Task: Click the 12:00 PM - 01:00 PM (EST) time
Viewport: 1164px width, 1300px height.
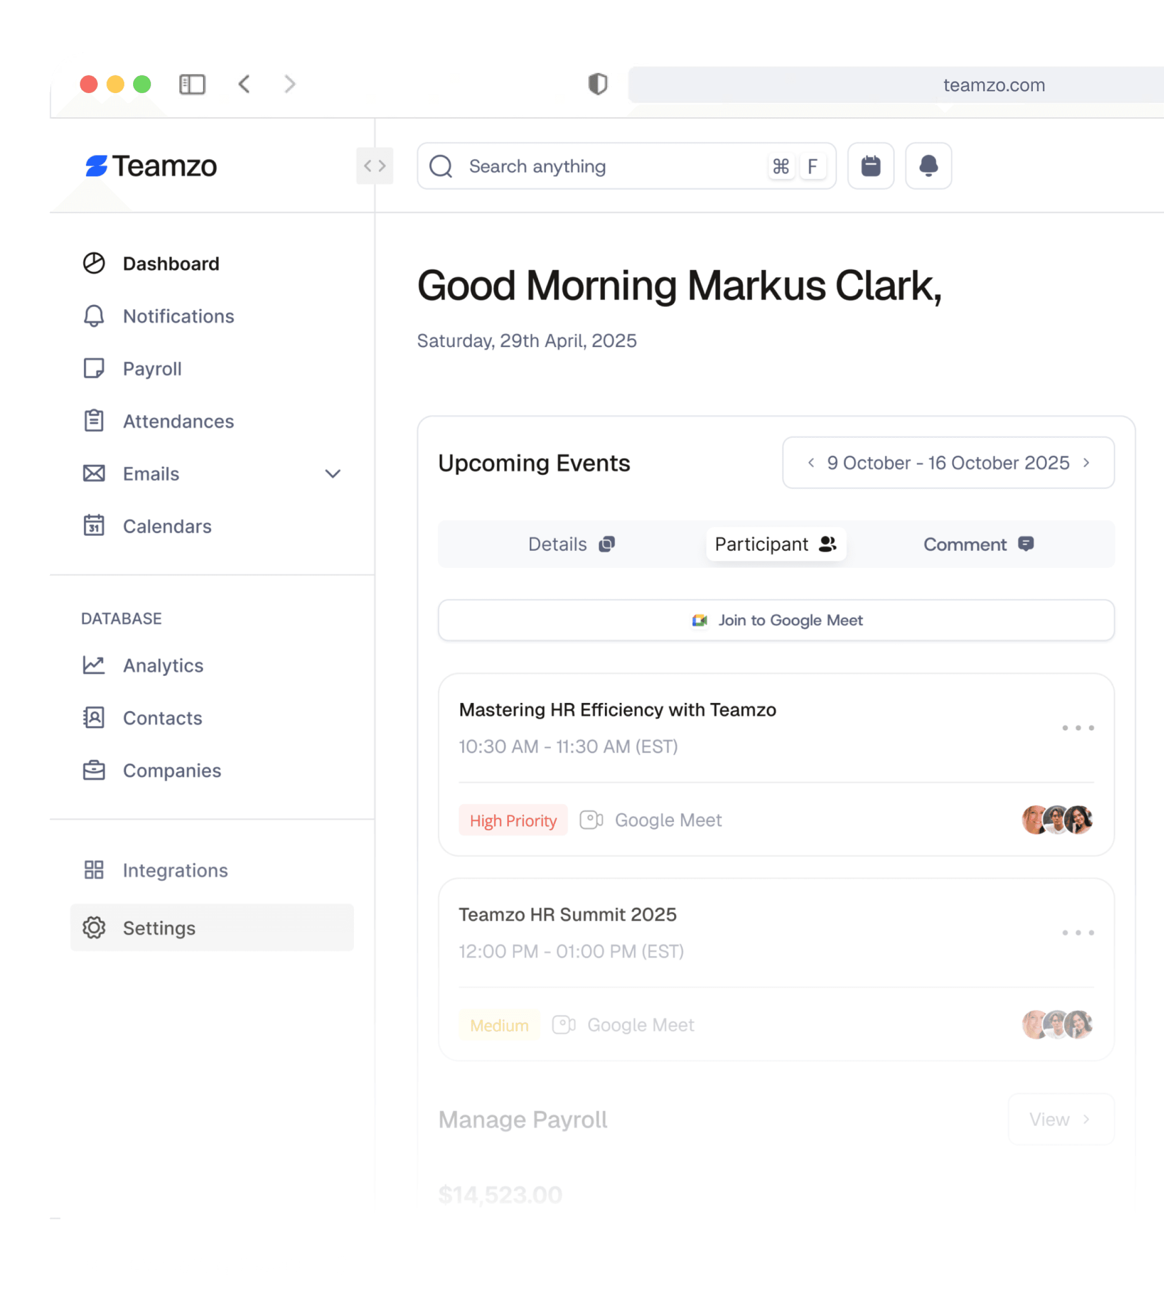Action: point(571,951)
